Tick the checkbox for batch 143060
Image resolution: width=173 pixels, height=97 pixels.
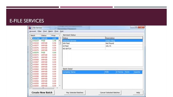click(31, 72)
